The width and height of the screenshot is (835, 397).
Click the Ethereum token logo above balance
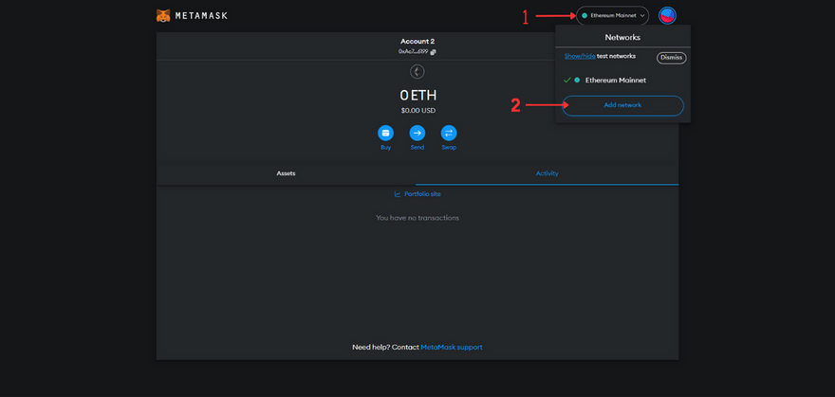pyautogui.click(x=417, y=72)
